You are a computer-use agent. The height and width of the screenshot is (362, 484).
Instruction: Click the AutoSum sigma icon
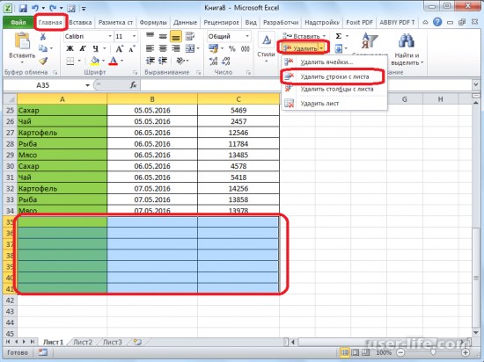pyautogui.click(x=339, y=36)
